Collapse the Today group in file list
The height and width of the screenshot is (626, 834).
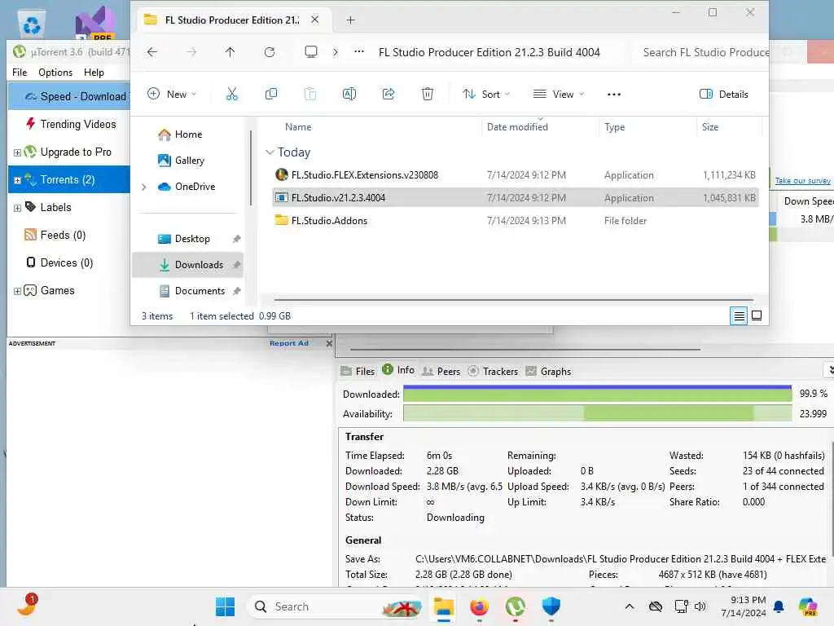[x=270, y=152]
